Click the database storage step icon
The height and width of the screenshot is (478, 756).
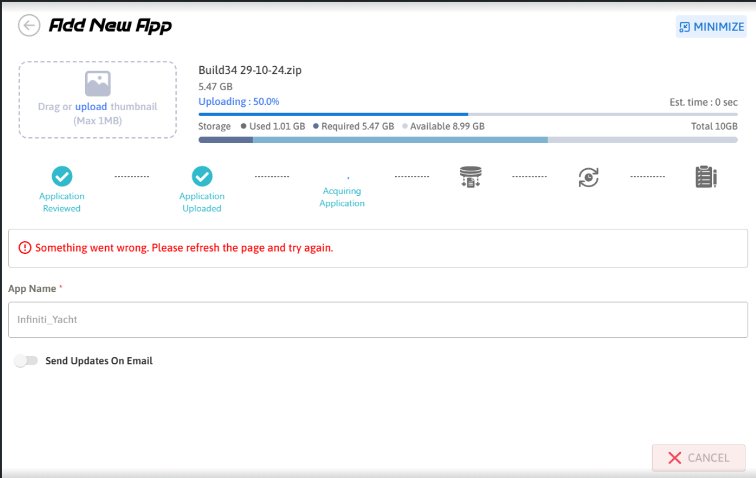[x=471, y=177]
